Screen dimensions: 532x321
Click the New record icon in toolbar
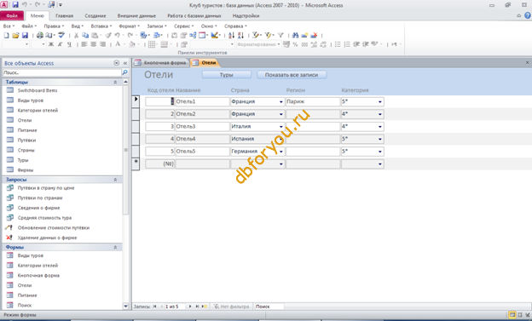[304, 35]
